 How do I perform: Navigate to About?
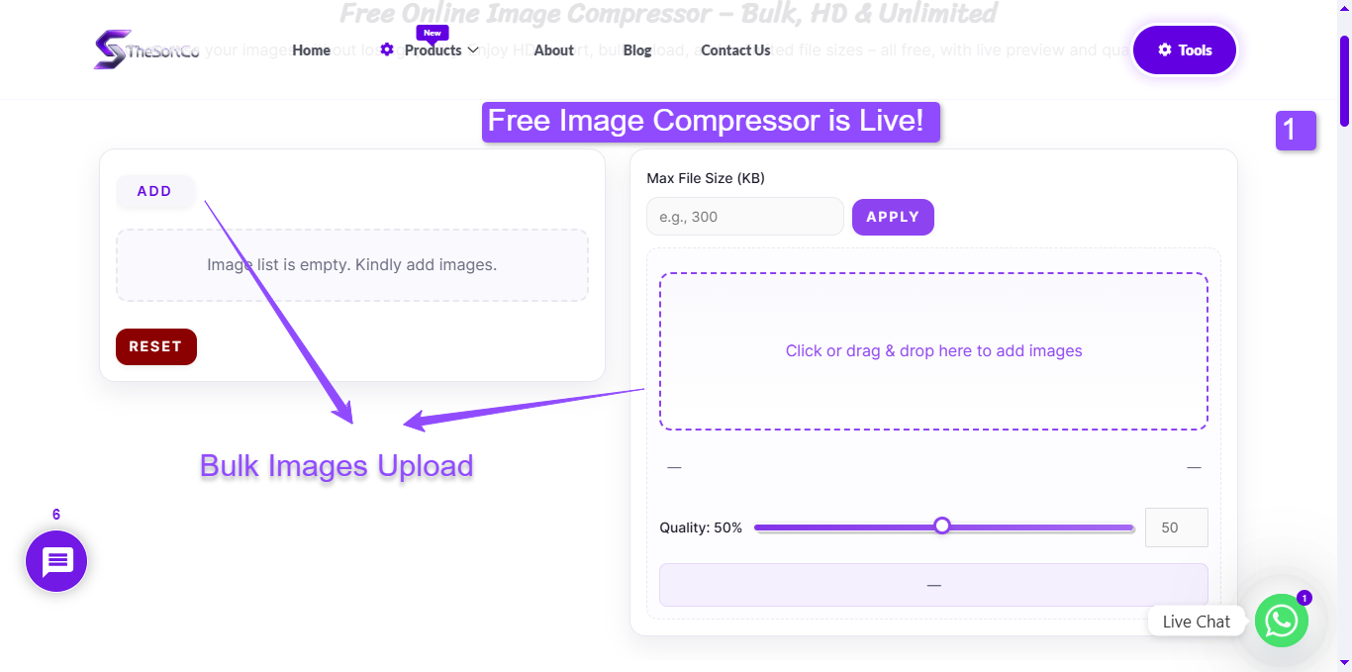coord(553,49)
